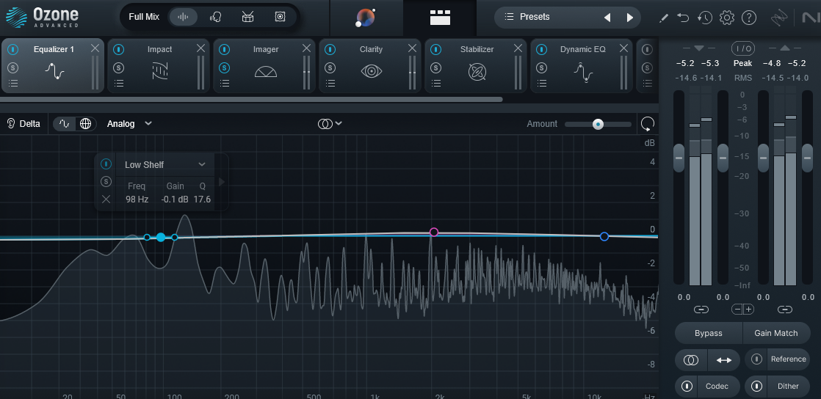821x399 pixels.
Task: Toggle the Reference button
Action: coord(778,359)
